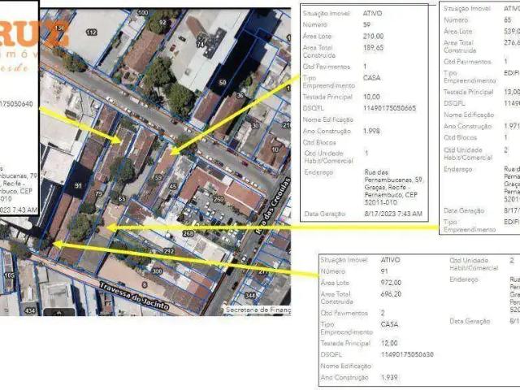Select DSQFL value 11490175050630
Screen dimensions: 520x390
pos(407,354)
